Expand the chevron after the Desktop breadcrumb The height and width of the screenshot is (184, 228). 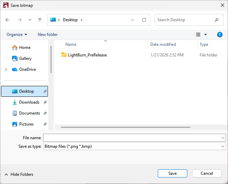coord(81,20)
